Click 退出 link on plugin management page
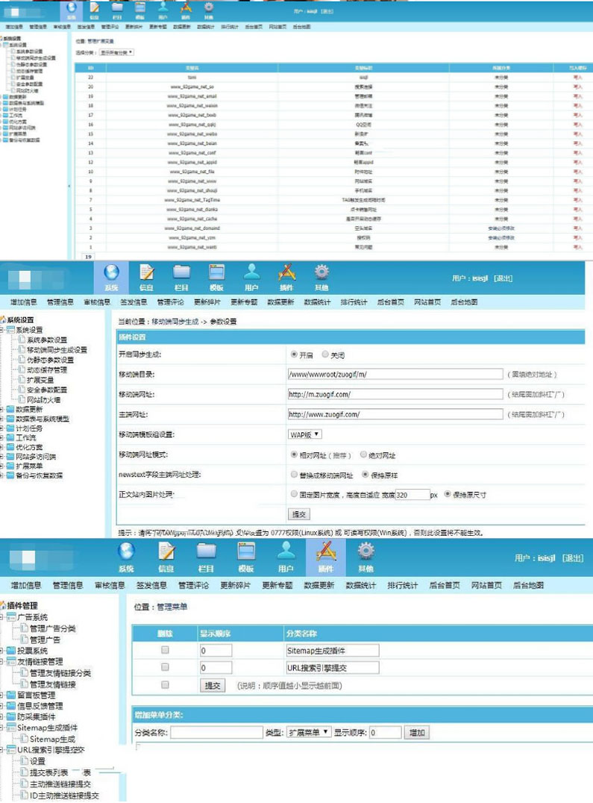The height and width of the screenshot is (803, 593). click(573, 558)
